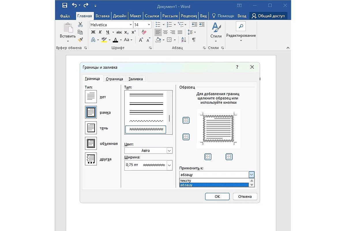
Task: Switch to the Макет ribbon tab
Action: pyautogui.click(x=136, y=16)
